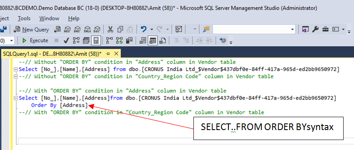Expand the Find combo box dropdown arrow
The width and height of the screenshot is (354, 150).
coord(292,30)
